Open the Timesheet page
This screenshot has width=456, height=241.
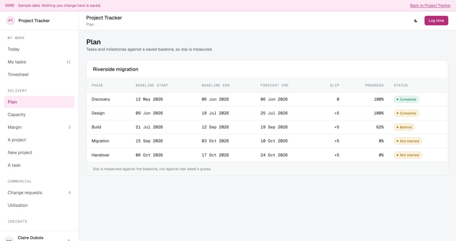(39, 75)
